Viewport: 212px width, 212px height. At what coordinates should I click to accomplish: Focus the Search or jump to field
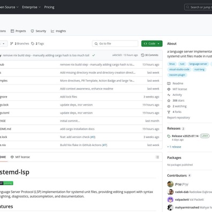coord(198,7)
